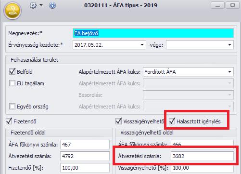Click the Megnevezés text field
This screenshot has height=174, width=241.
point(153,33)
